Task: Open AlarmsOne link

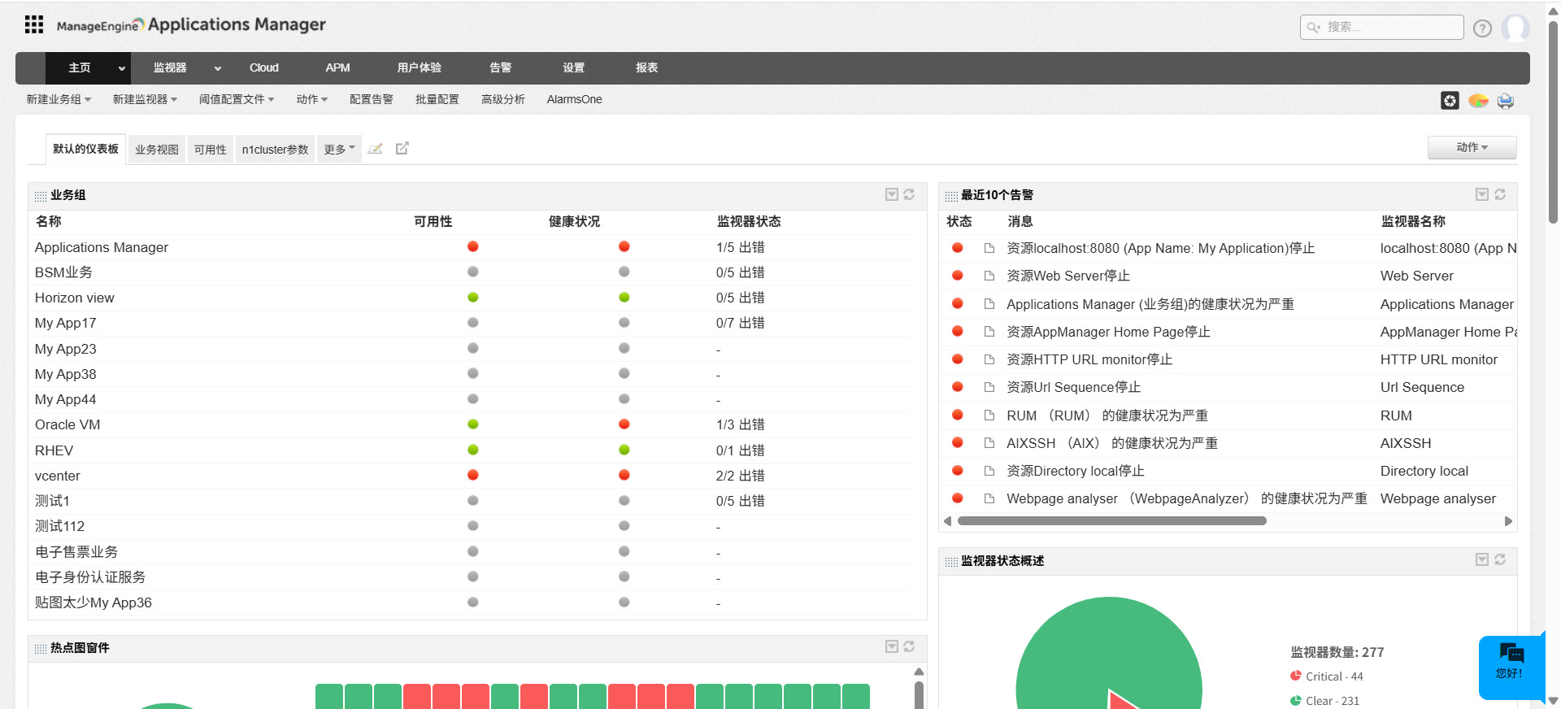Action: [x=575, y=99]
